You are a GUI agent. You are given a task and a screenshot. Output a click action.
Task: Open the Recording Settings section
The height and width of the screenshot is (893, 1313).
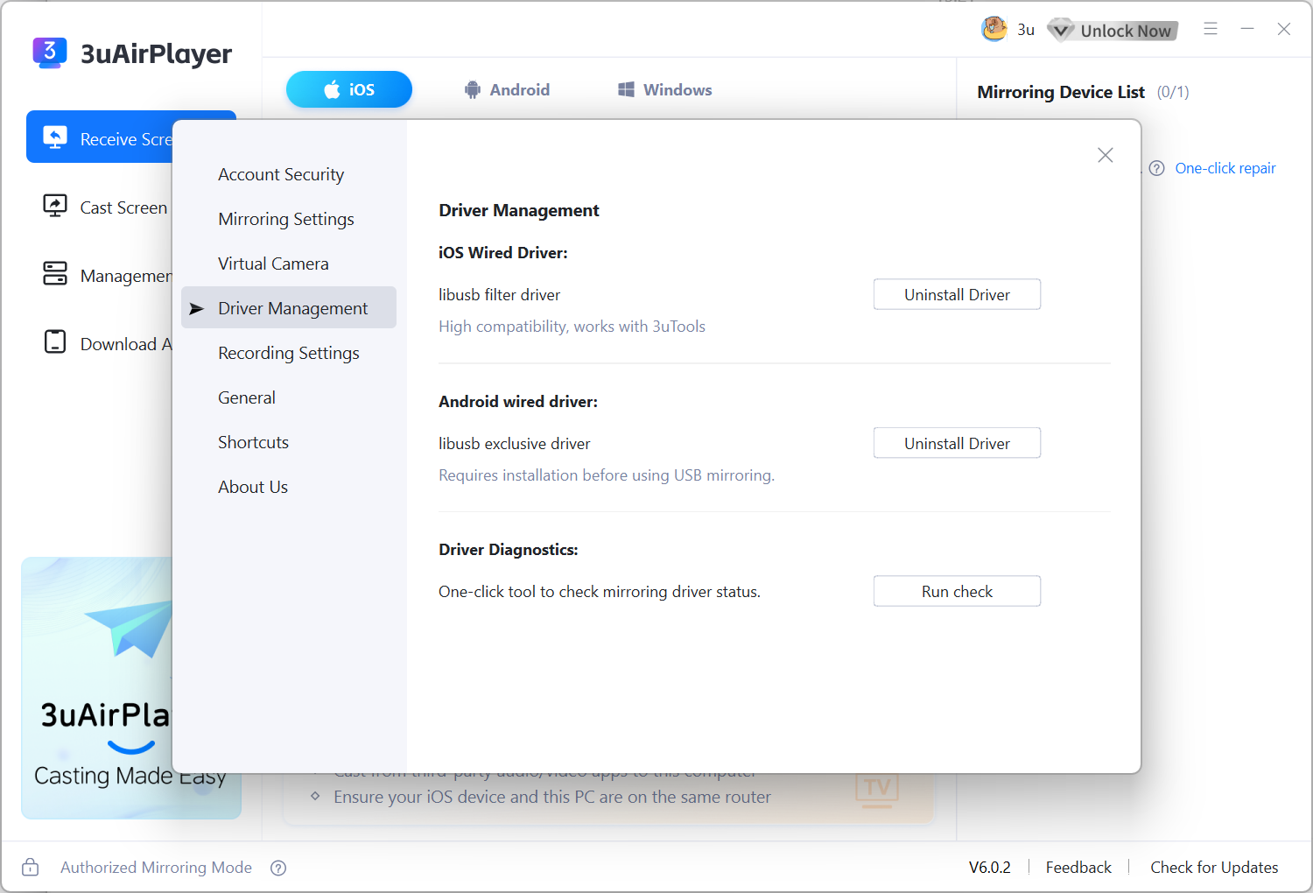tap(288, 353)
